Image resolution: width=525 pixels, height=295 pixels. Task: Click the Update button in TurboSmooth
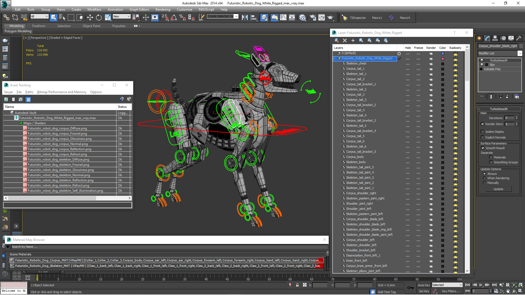coord(498,189)
